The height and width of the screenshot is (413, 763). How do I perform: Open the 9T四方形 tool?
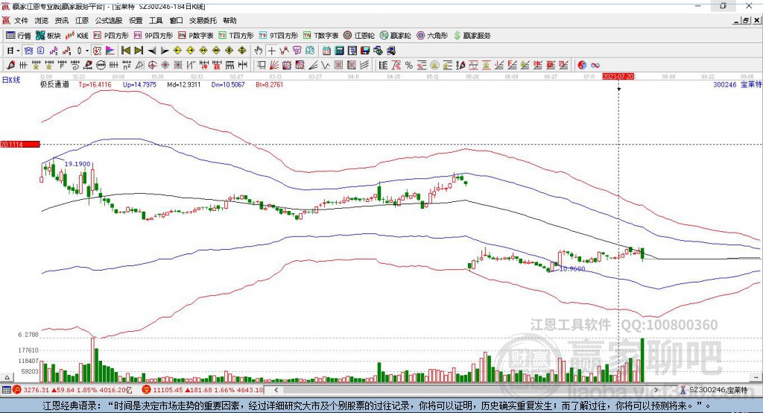tap(279, 36)
